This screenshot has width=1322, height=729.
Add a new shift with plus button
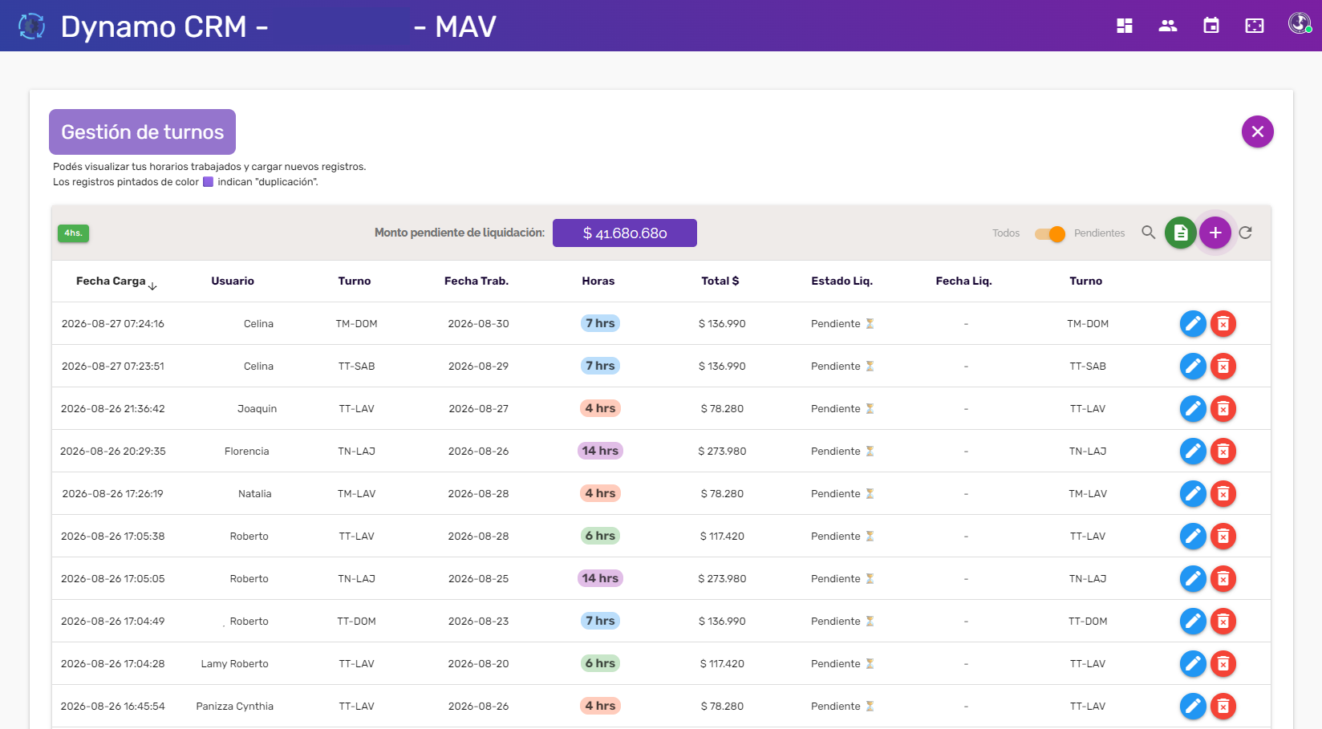click(1215, 233)
